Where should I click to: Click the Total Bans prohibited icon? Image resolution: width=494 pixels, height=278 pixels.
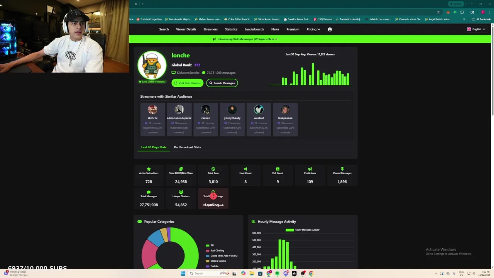click(213, 169)
